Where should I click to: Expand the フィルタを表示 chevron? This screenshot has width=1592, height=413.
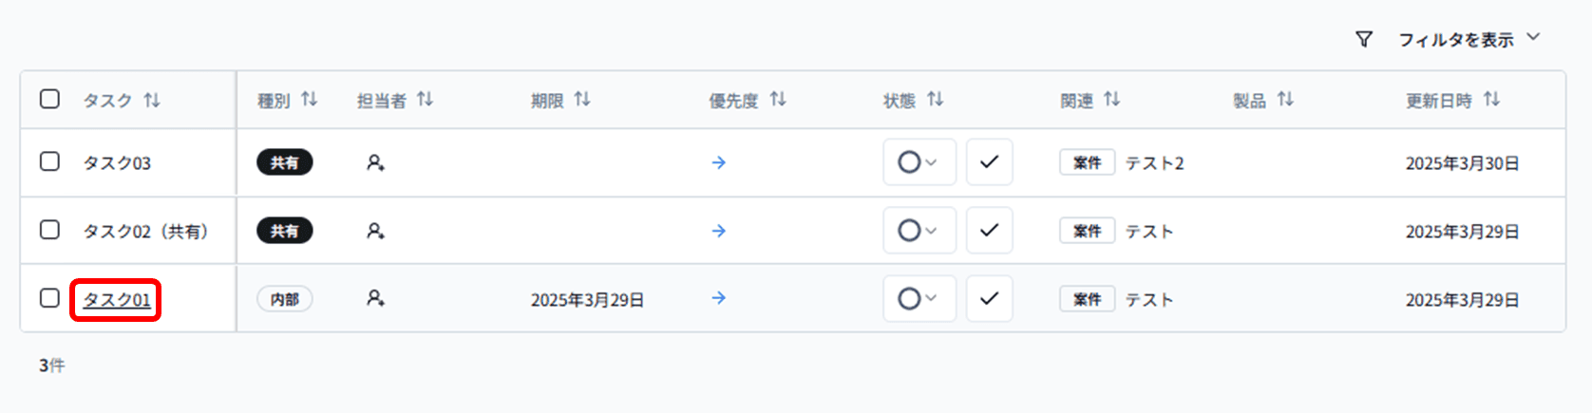1532,38
